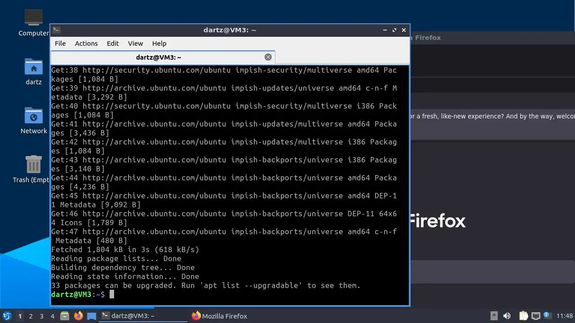This screenshot has width=575, height=323.
Task: Open the Computer desktop icon
Action: pyautogui.click(x=34, y=22)
